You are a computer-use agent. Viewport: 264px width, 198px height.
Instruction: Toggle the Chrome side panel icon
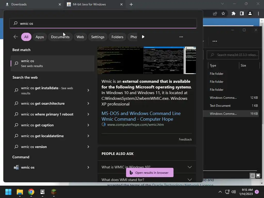click(x=242, y=13)
